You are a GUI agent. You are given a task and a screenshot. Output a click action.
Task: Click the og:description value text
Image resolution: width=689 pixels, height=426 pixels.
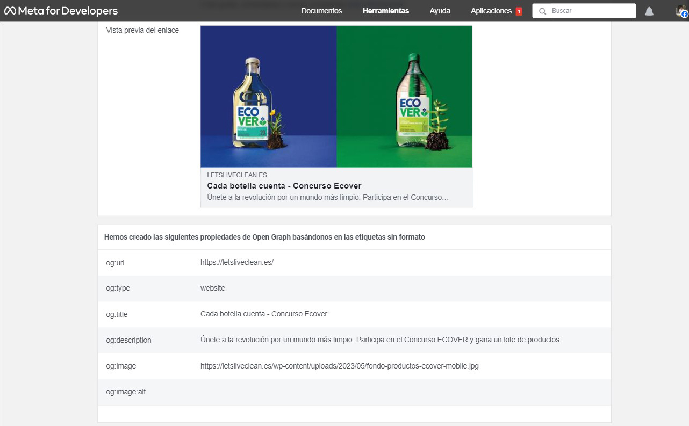tap(381, 340)
